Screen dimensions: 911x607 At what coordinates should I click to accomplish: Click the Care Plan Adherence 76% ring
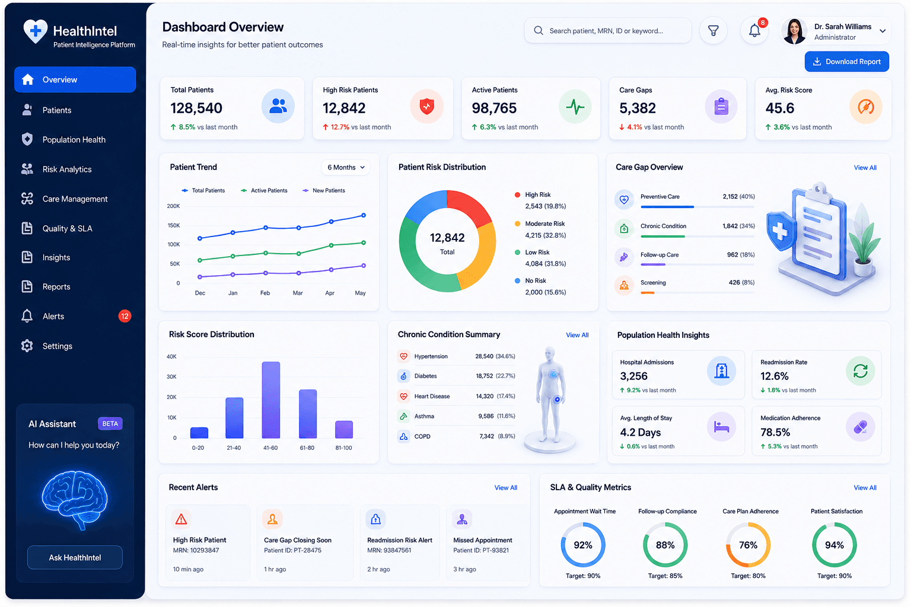748,545
